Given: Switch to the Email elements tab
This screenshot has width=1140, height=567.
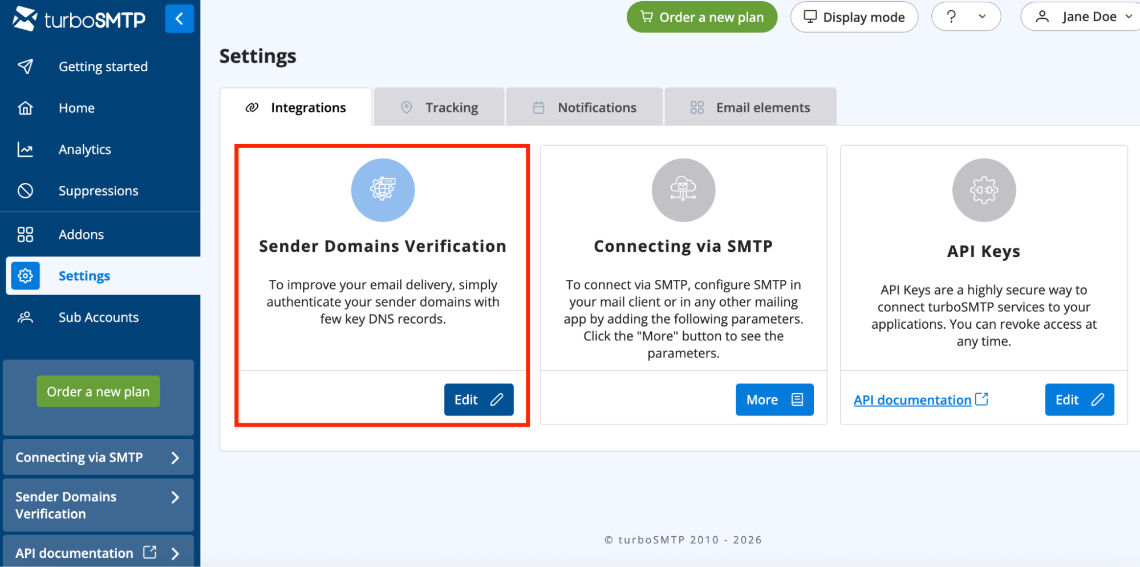Looking at the screenshot, I should pyautogui.click(x=750, y=107).
